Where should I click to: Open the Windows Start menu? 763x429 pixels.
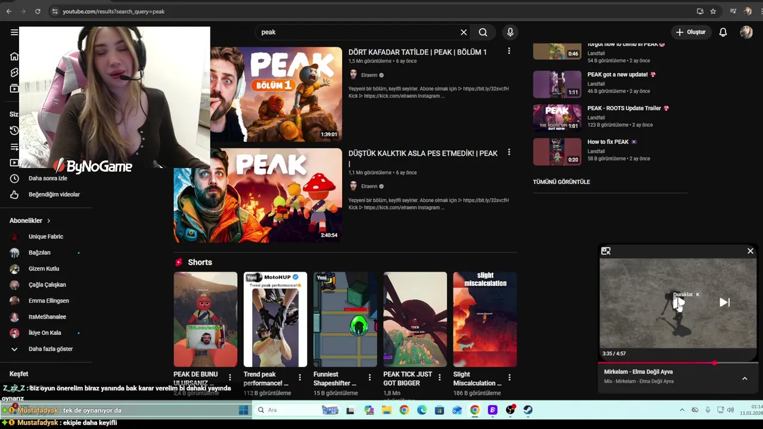click(x=243, y=410)
